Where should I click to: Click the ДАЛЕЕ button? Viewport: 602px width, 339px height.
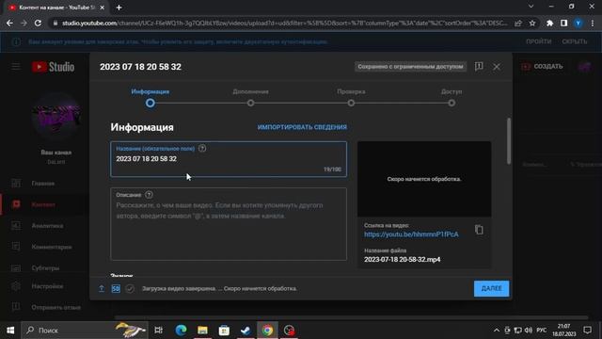491,289
